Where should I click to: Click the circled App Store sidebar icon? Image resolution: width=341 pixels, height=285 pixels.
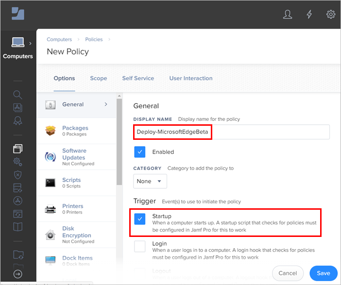coord(17,201)
